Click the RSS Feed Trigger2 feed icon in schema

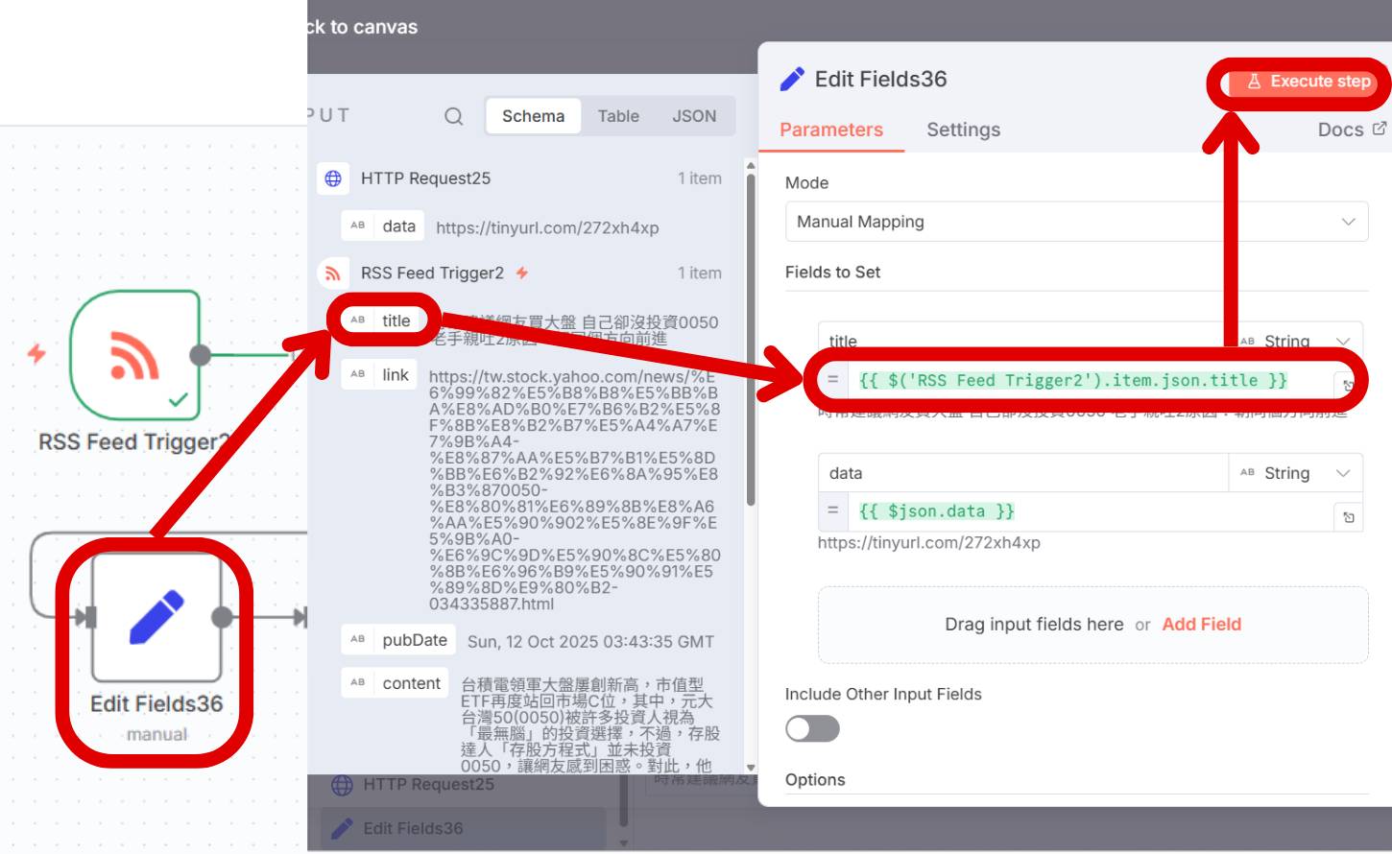click(333, 273)
